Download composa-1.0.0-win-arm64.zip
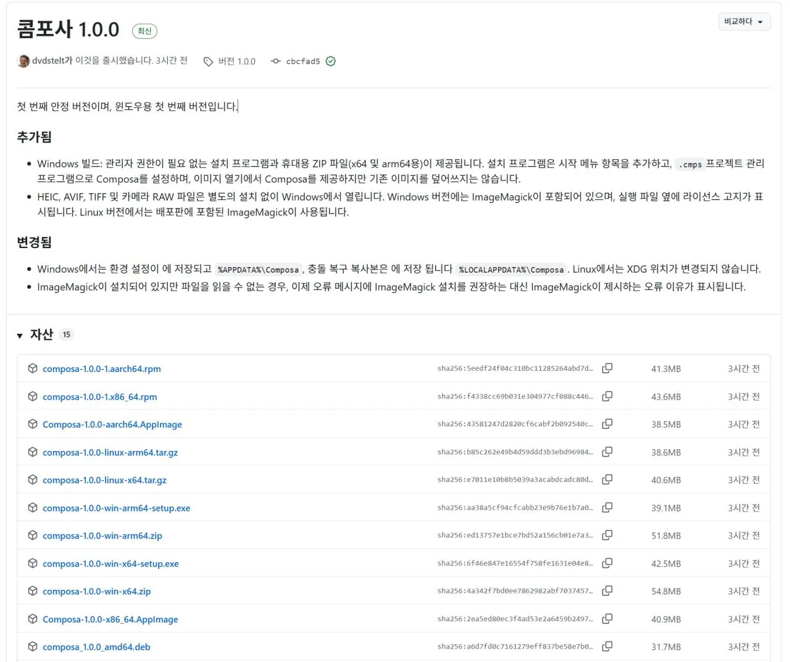 click(102, 536)
